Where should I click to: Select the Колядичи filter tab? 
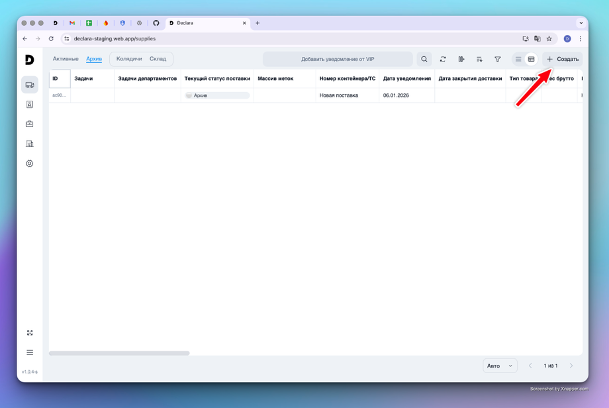click(x=129, y=59)
